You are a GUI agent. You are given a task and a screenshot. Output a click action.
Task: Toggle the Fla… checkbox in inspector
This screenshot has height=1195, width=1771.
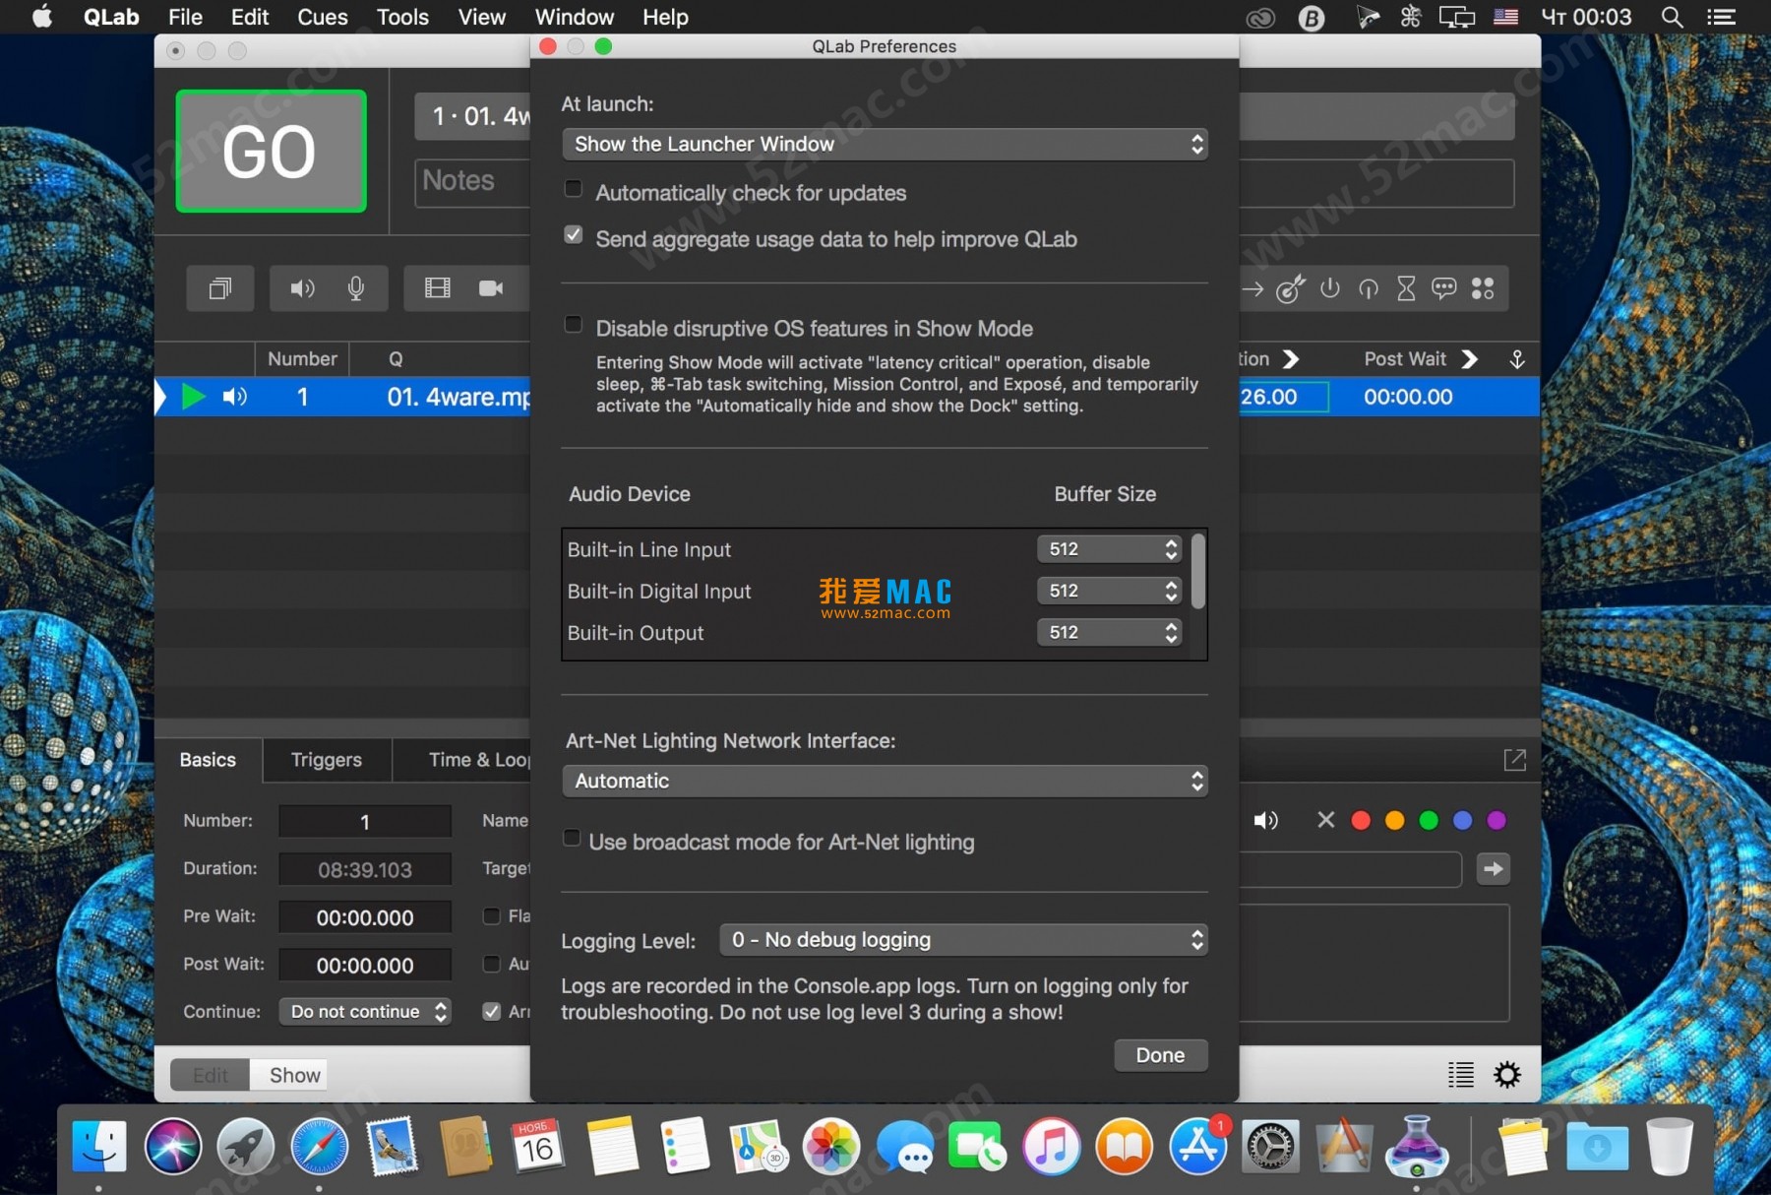click(491, 916)
